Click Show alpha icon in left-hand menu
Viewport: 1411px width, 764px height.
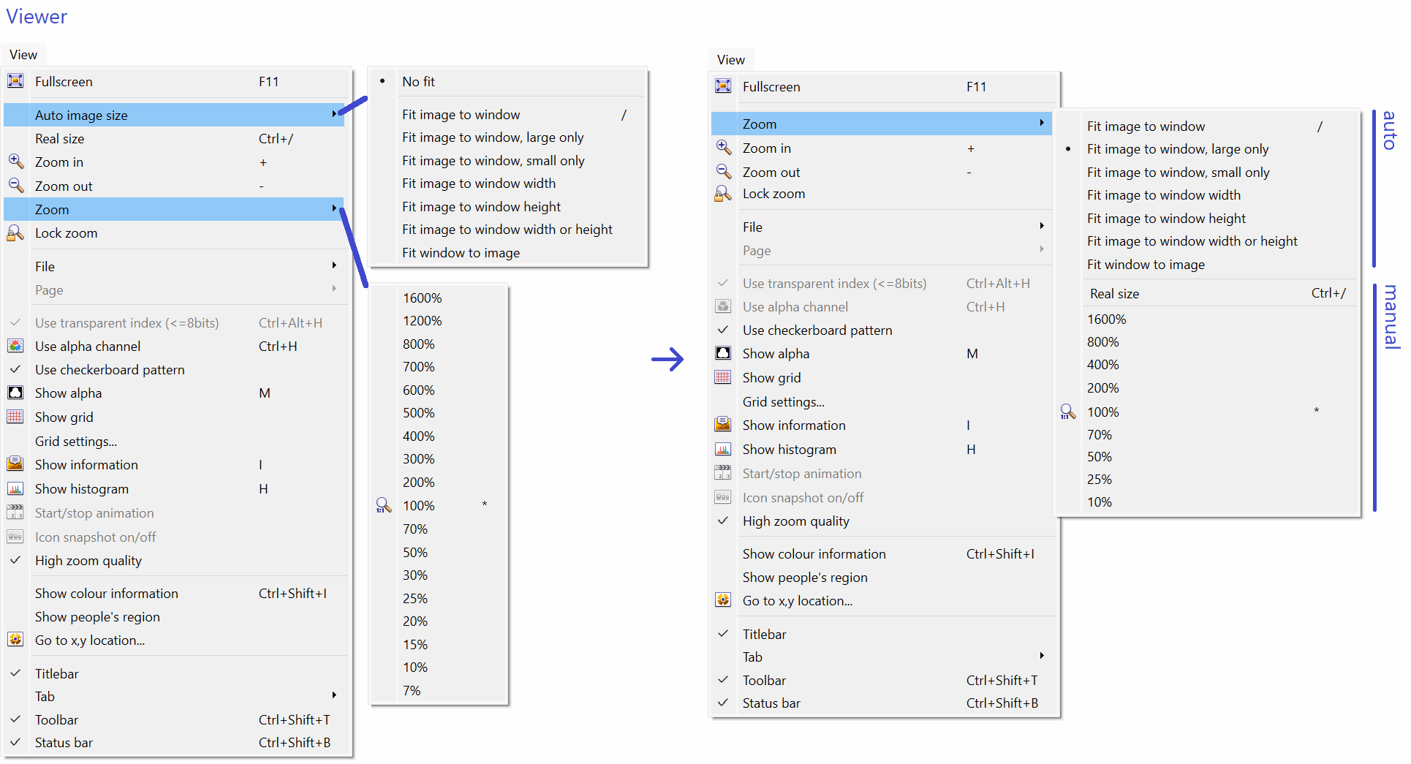(x=15, y=393)
